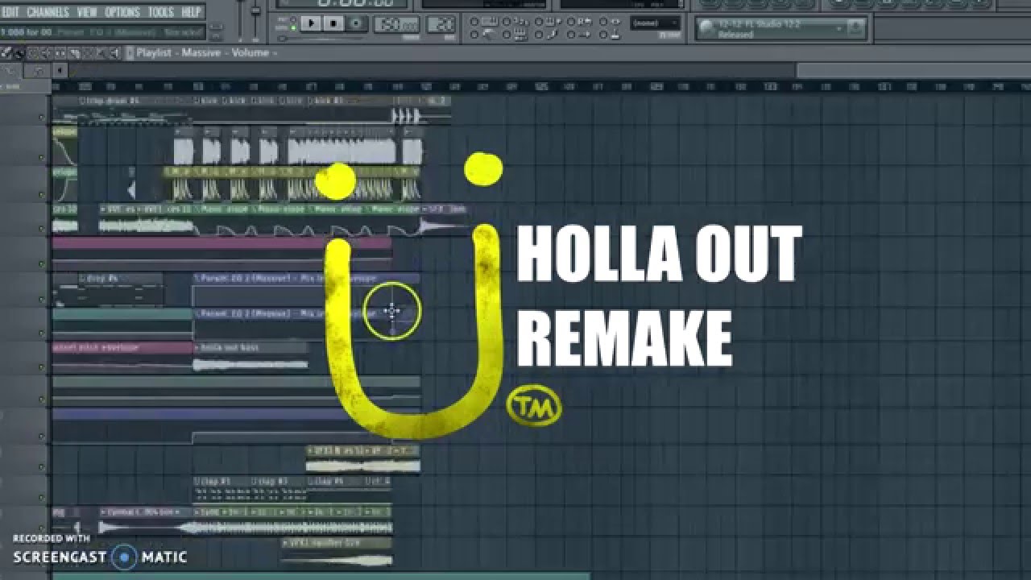Start playback with the Play button
1031x580 pixels.
(x=311, y=23)
